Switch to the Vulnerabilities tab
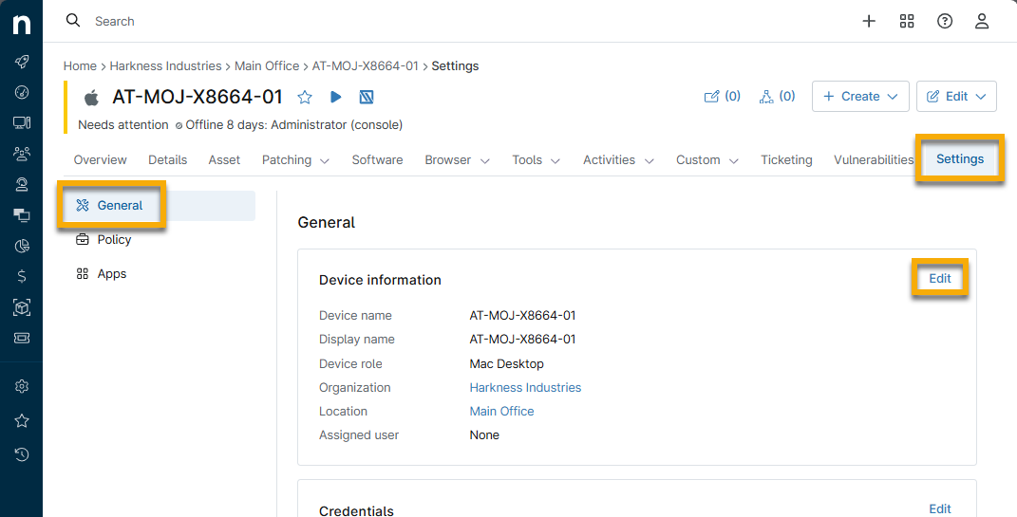The width and height of the screenshot is (1017, 517). pyautogui.click(x=873, y=160)
